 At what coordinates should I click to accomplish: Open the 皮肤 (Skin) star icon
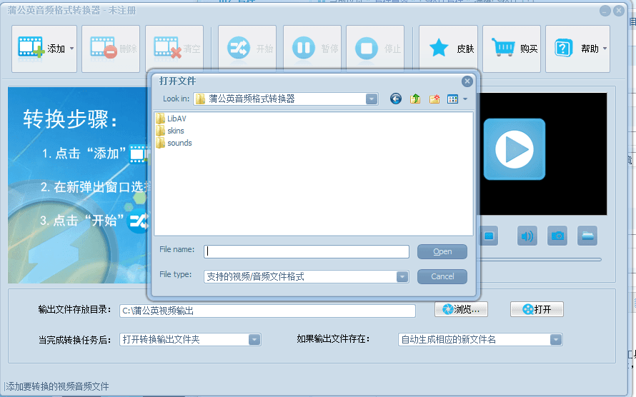tap(439, 49)
